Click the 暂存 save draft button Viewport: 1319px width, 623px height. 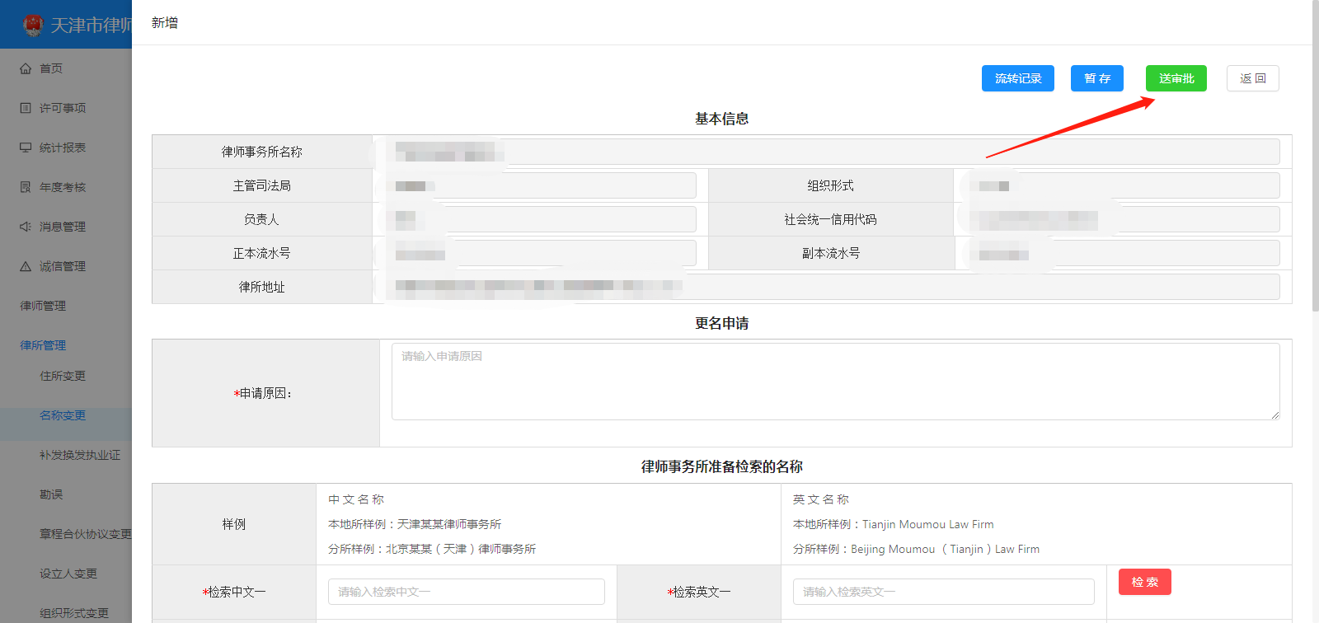[1096, 78]
